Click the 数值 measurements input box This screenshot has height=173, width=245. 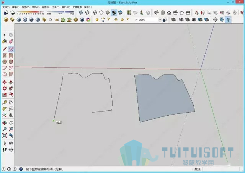pyautogui.click(x=221, y=169)
